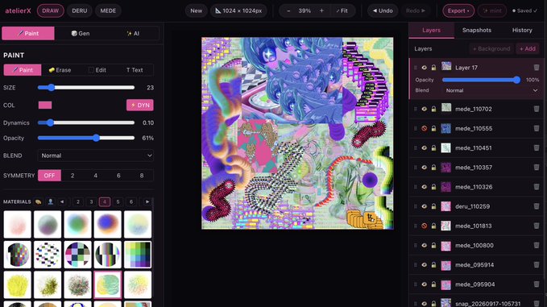
Task: Open the paint BLEND mode dropdown
Action: coord(96,156)
